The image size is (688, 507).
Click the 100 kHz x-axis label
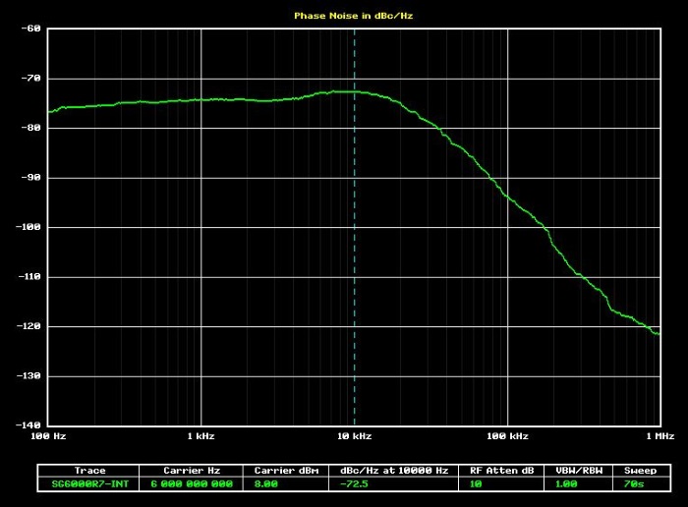[508, 435]
